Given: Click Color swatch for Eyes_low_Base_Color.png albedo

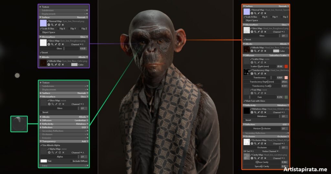Looking at the screenshot, I should [74, 65].
